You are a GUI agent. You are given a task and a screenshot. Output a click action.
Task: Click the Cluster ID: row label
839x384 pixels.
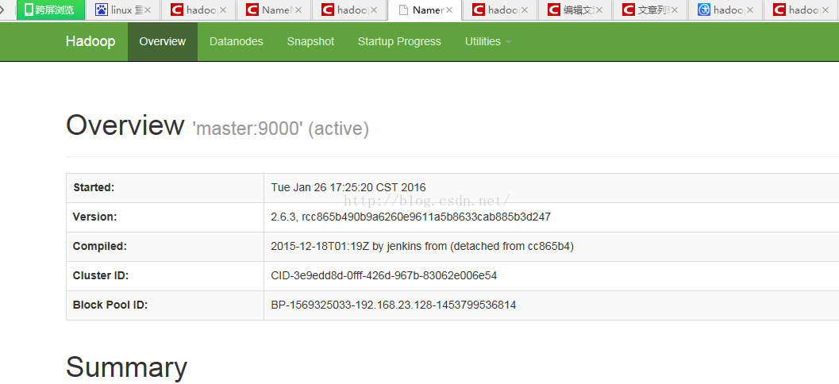click(x=101, y=276)
